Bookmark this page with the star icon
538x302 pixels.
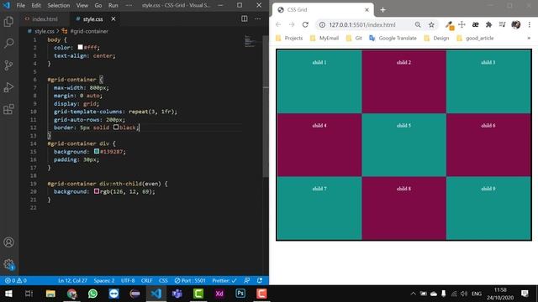[431, 24]
